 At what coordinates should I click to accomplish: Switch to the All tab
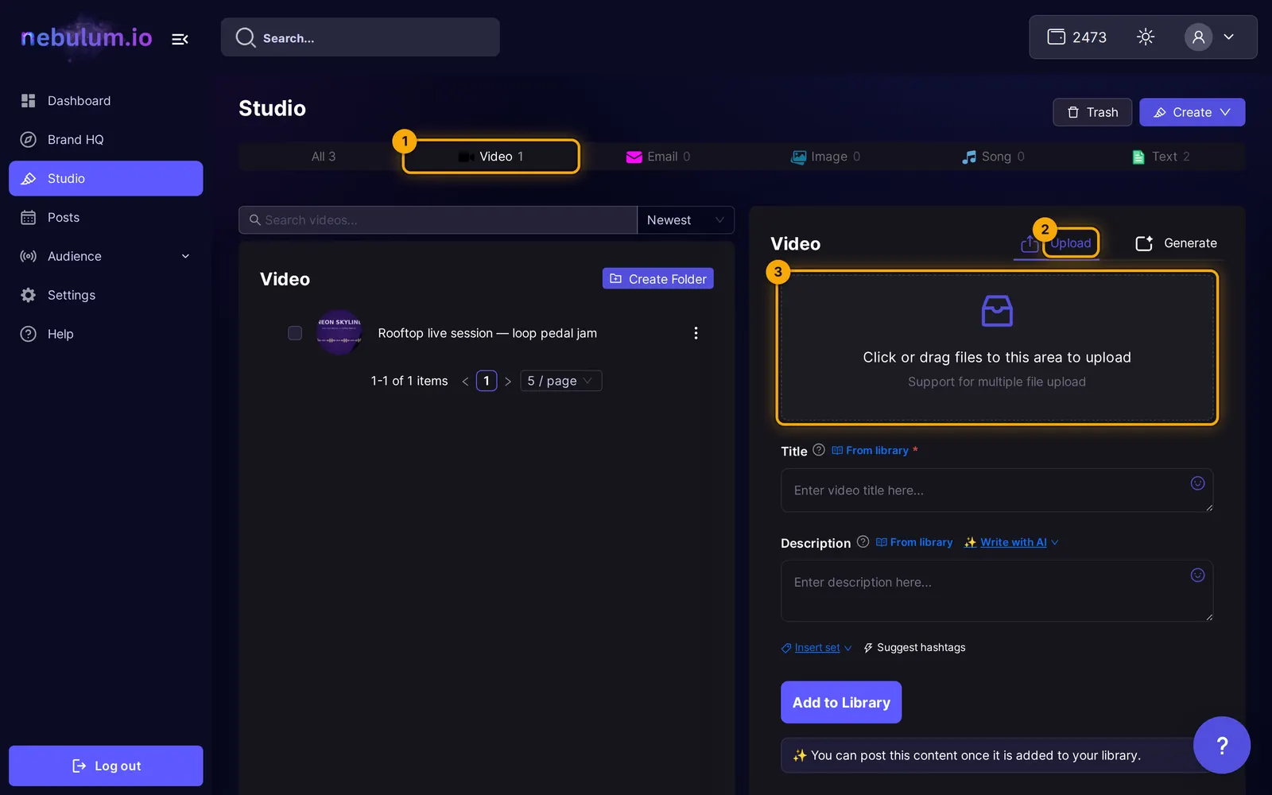[x=324, y=157]
